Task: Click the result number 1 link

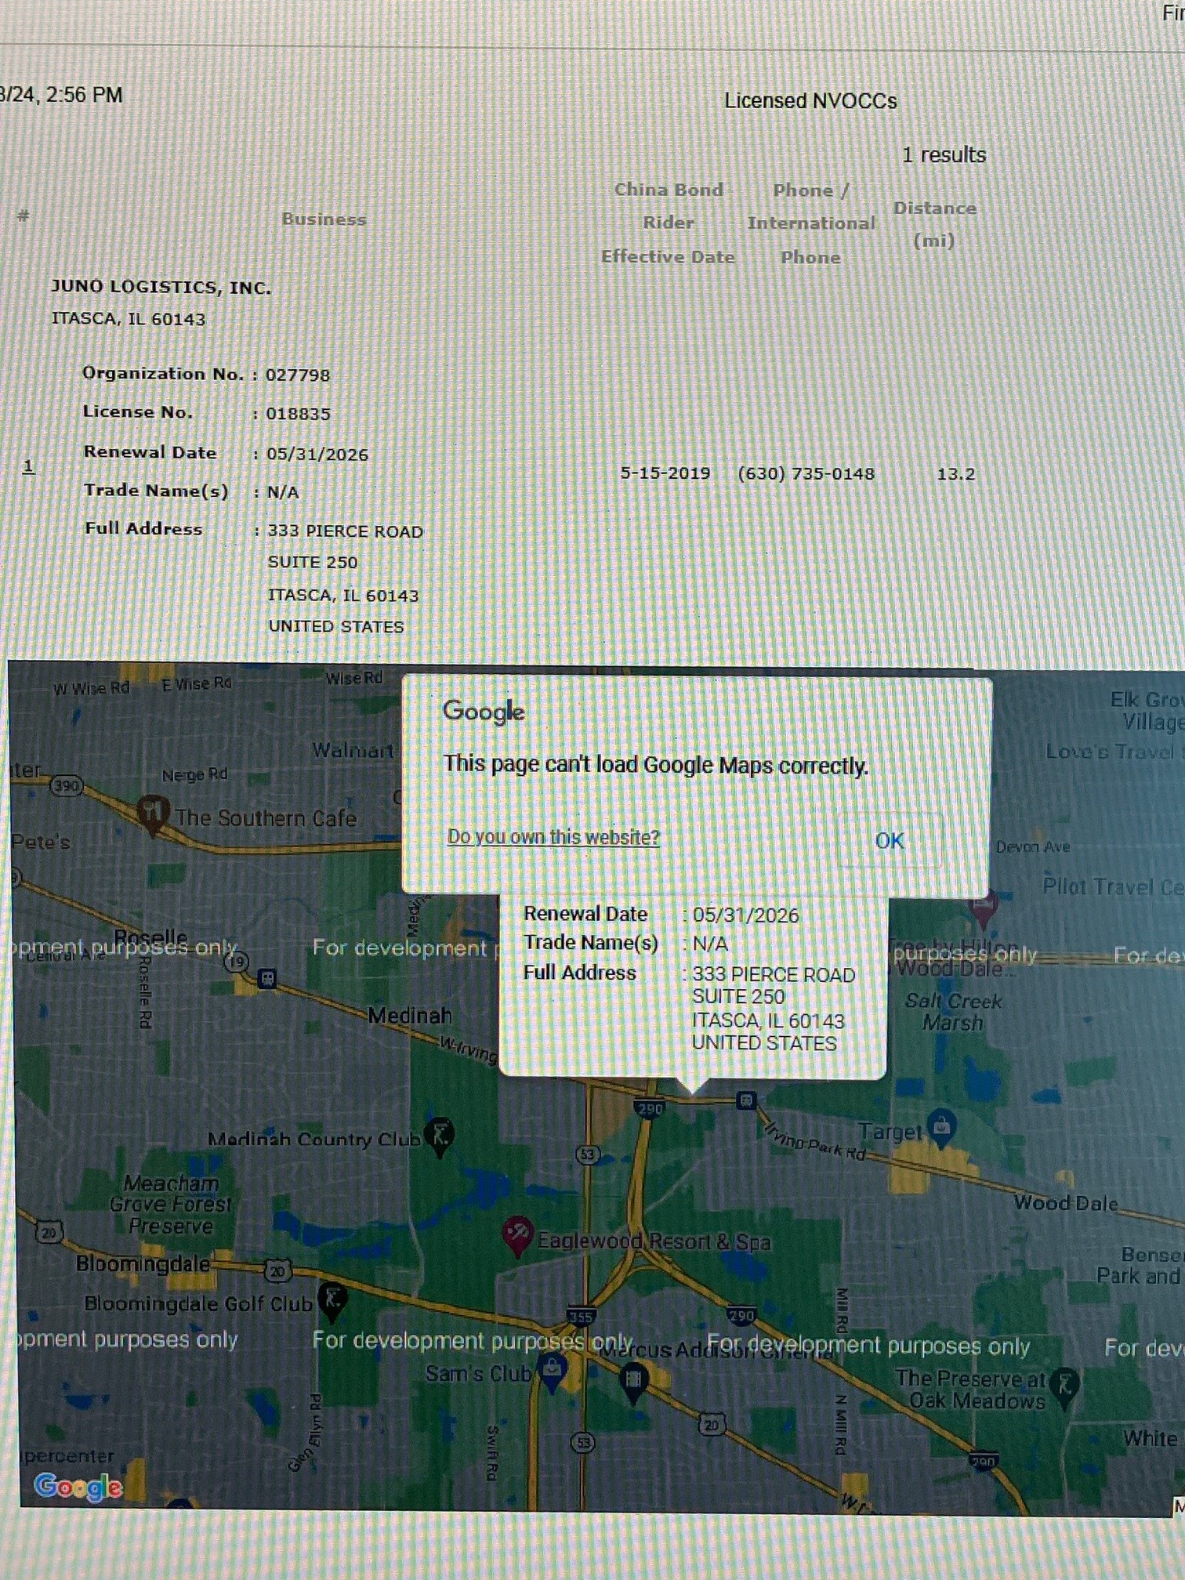Action: (x=28, y=466)
